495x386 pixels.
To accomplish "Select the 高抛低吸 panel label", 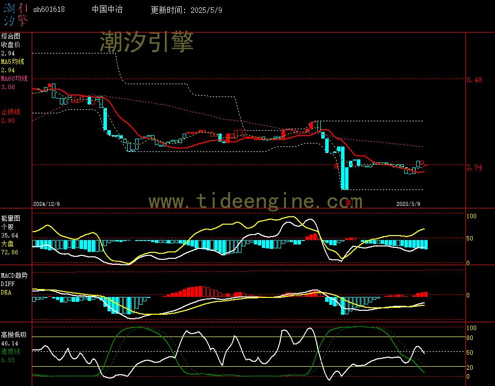I will [x=13, y=335].
